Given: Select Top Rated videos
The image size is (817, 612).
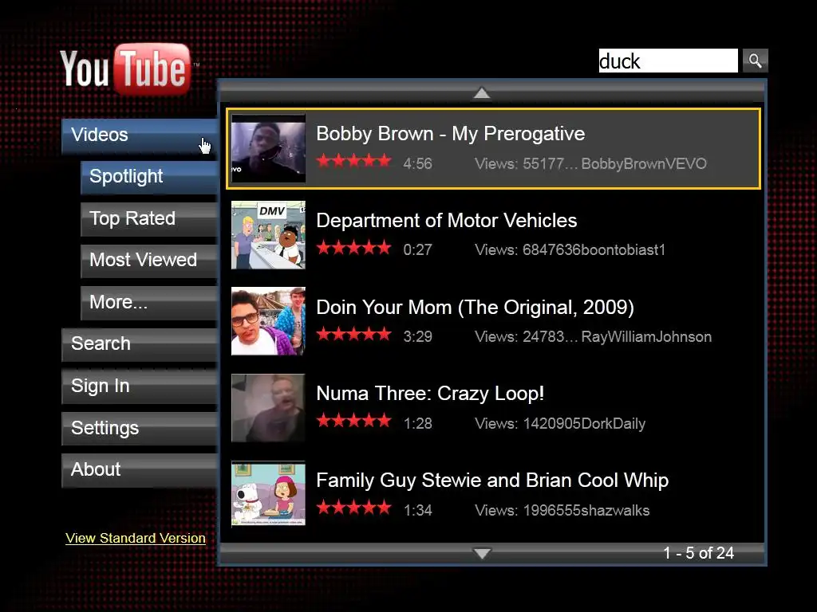Looking at the screenshot, I should (149, 219).
